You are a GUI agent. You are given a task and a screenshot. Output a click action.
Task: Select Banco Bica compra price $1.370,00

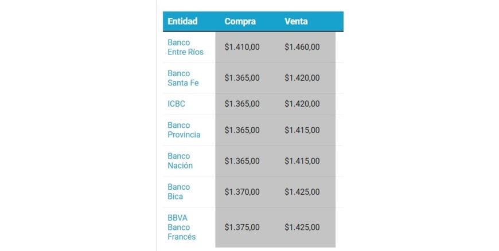click(x=242, y=192)
